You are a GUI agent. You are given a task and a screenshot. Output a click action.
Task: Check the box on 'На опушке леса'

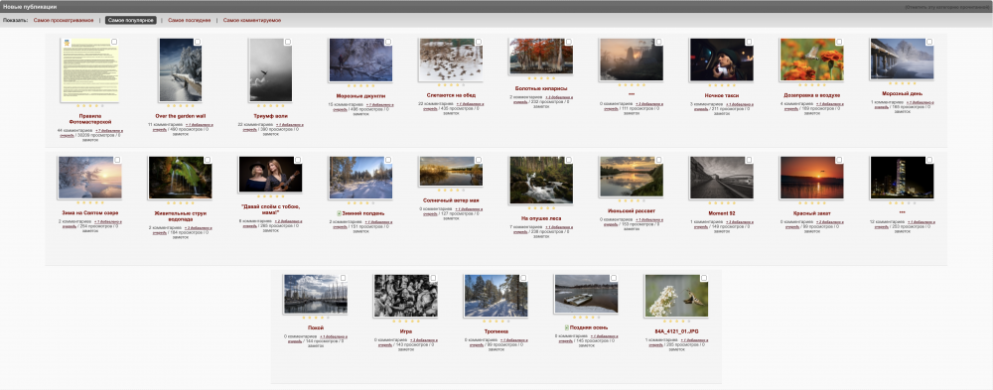pos(569,160)
